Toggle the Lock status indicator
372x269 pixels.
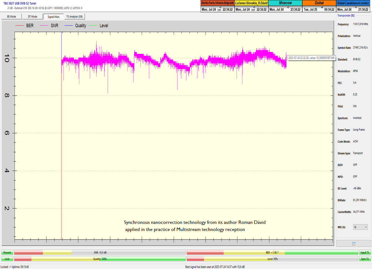click(x=7, y=259)
